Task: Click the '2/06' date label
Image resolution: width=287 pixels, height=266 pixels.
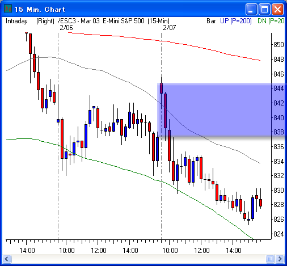Action: [66, 28]
